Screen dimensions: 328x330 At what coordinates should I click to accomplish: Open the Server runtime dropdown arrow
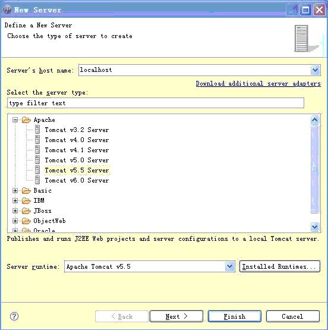(229, 266)
